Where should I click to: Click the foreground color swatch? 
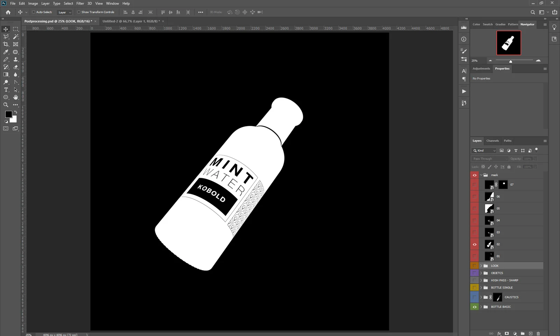(x=8, y=114)
